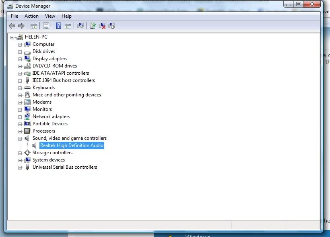Click the Device Manager title bar icon

coord(10,6)
